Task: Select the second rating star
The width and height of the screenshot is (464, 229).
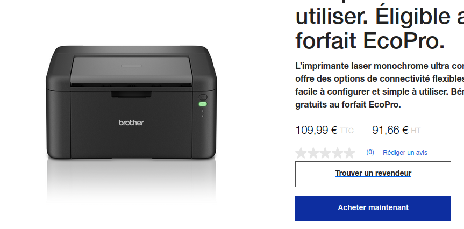Action: pyautogui.click(x=313, y=153)
